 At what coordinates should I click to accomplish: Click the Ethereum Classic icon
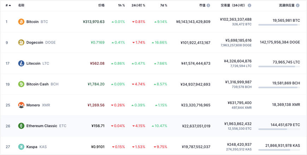coord(21,126)
